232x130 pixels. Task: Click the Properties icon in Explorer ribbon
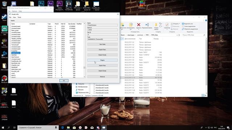[x=167, y=25]
